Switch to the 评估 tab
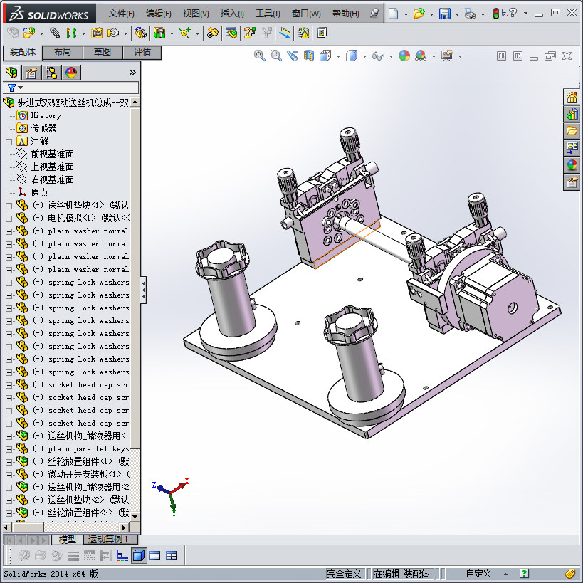Image resolution: width=583 pixels, height=583 pixels. (142, 52)
